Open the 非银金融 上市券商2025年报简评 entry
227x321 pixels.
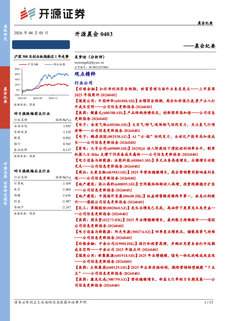coord(145,92)
